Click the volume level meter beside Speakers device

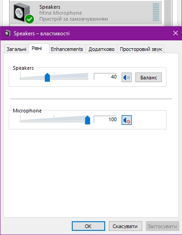click(156, 12)
